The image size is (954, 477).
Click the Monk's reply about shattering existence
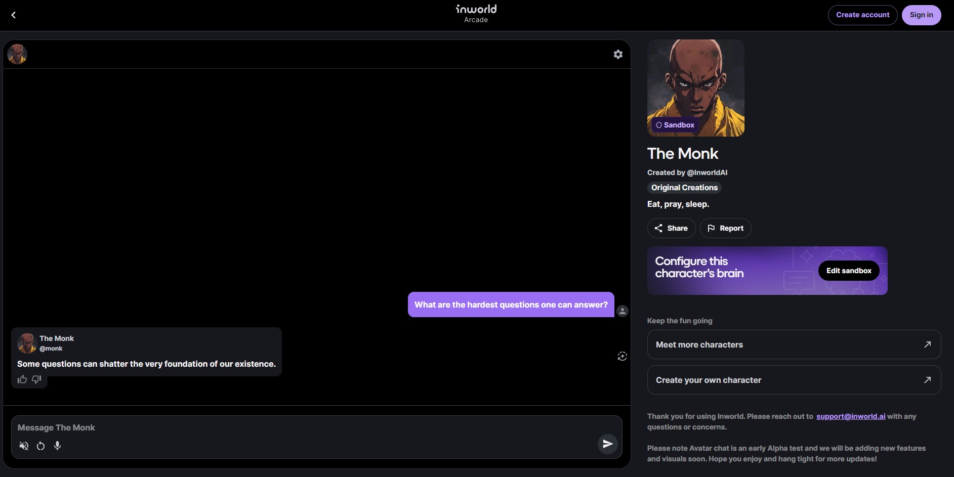146,364
